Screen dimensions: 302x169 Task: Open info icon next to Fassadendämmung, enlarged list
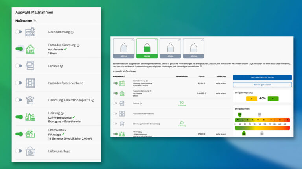(x=78, y=45)
